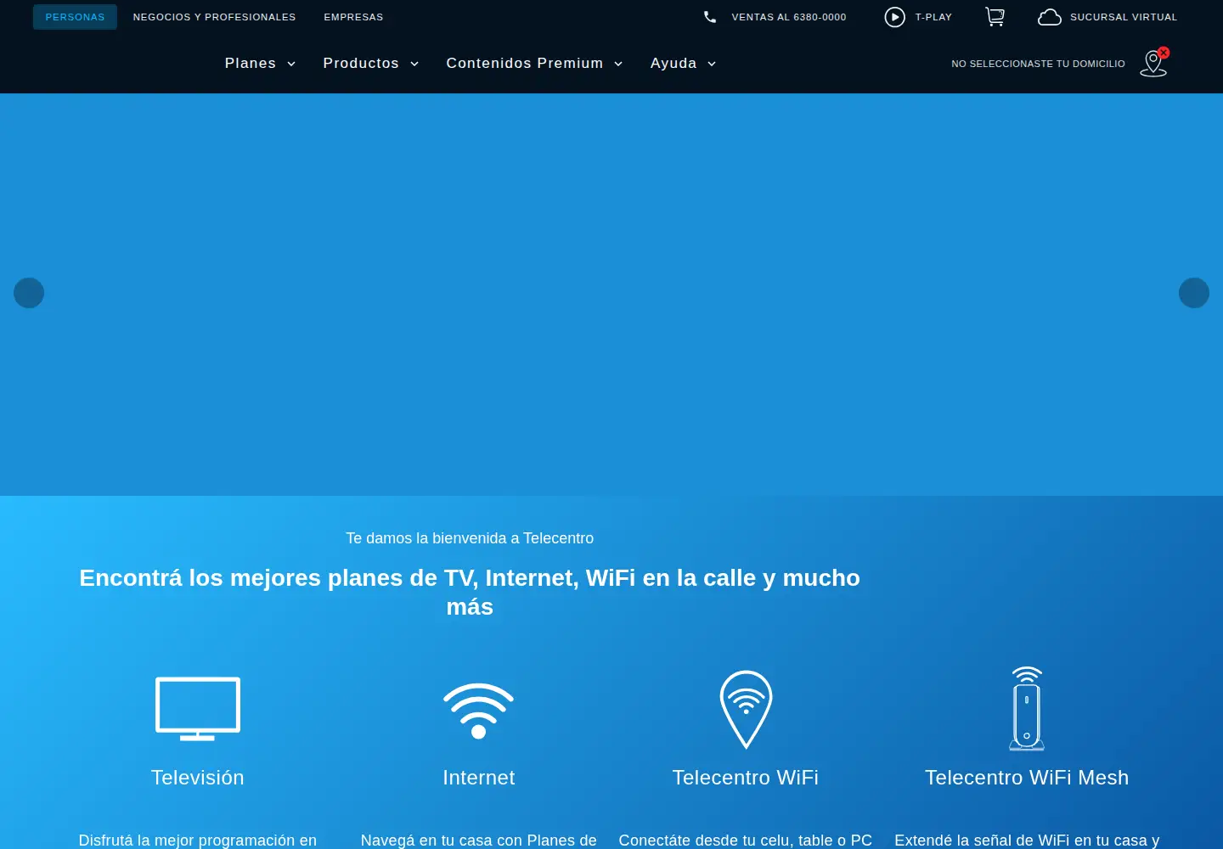Select the Personas tab

click(x=75, y=17)
